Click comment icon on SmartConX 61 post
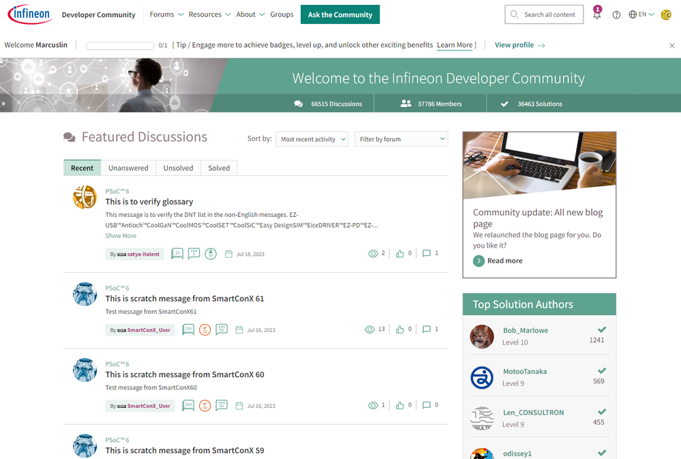The image size is (681, 459). pos(427,329)
